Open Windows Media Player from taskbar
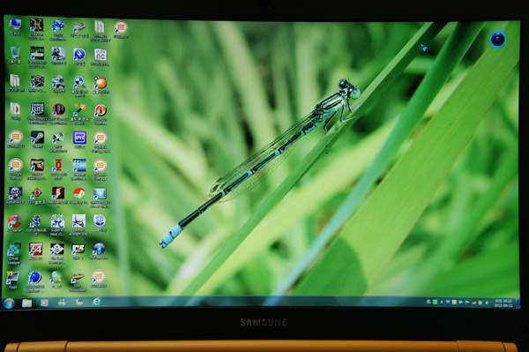Screen dimensions: 529x352 pyautogui.click(x=44, y=303)
